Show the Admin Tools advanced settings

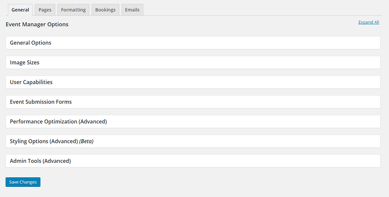[x=193, y=161]
